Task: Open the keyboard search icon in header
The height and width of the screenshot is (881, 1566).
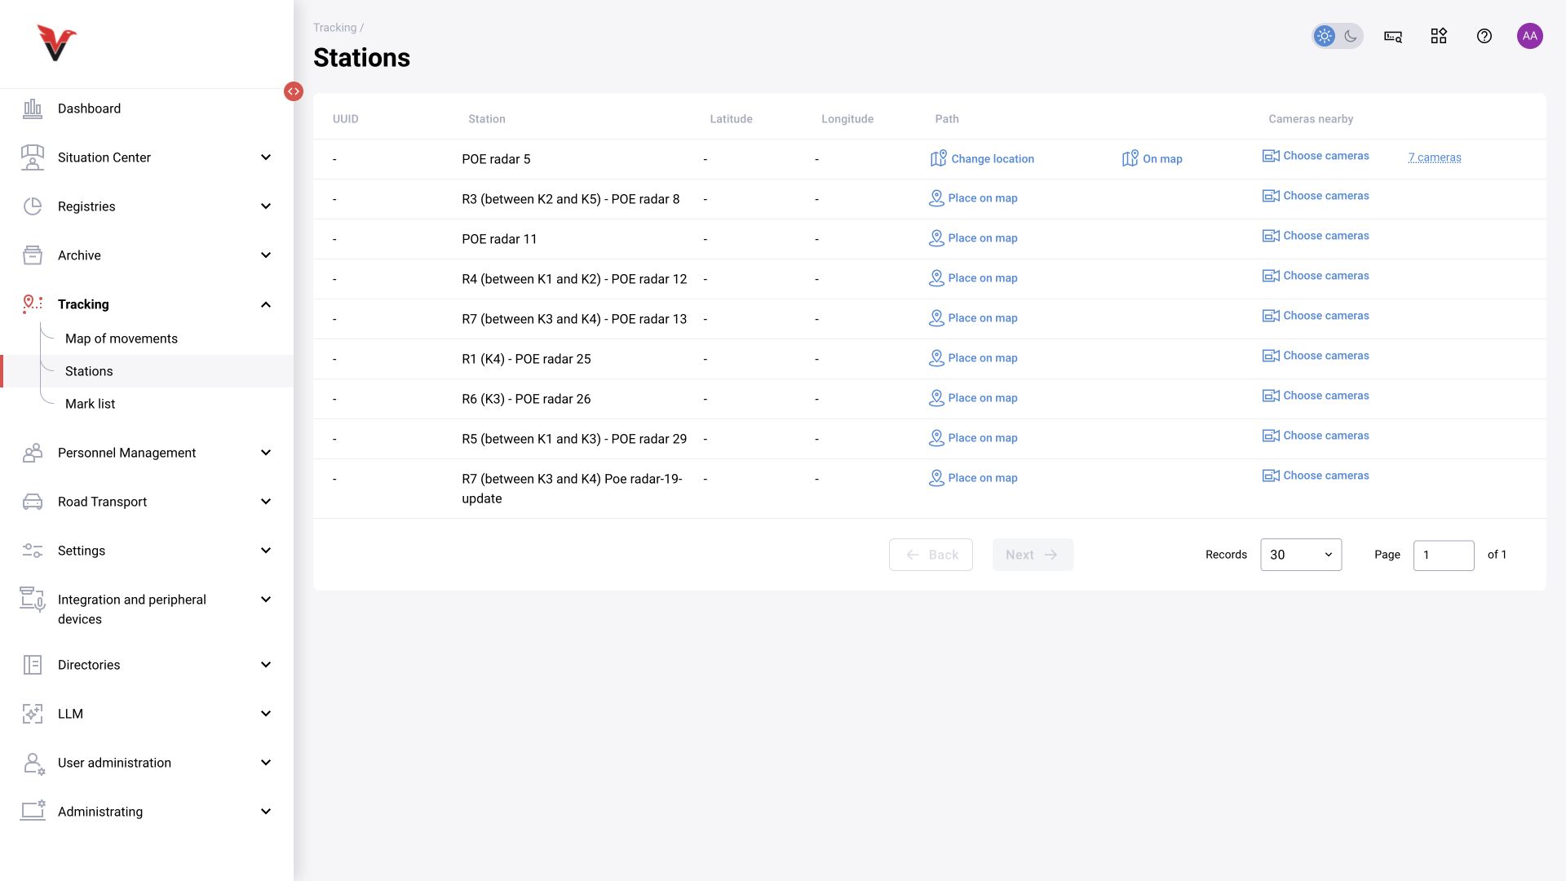Action: pos(1393,36)
